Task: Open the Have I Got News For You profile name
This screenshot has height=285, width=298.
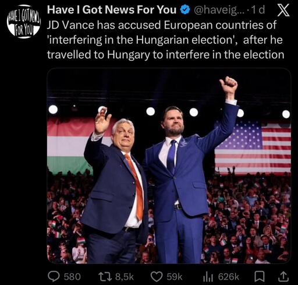Action: (112, 10)
